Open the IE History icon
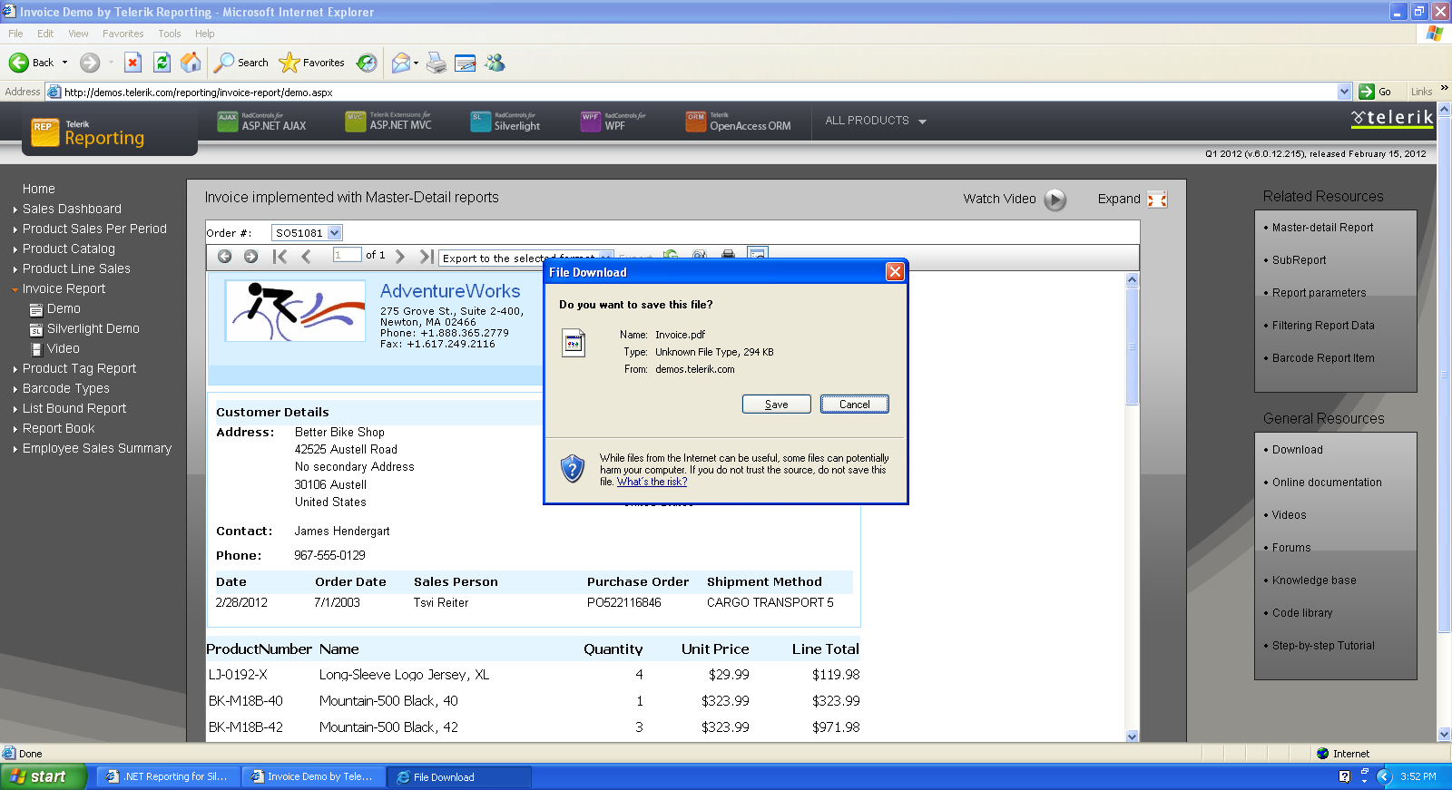This screenshot has height=790, width=1452. click(x=367, y=63)
